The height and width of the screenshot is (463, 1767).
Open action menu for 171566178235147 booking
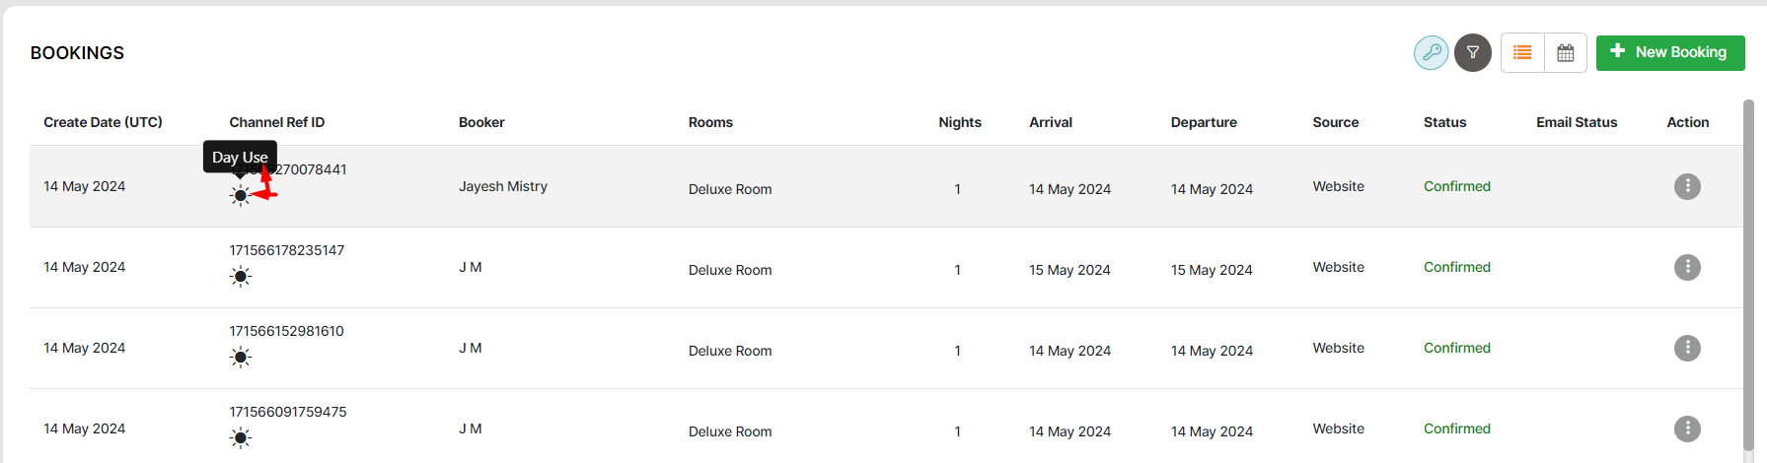1687,267
